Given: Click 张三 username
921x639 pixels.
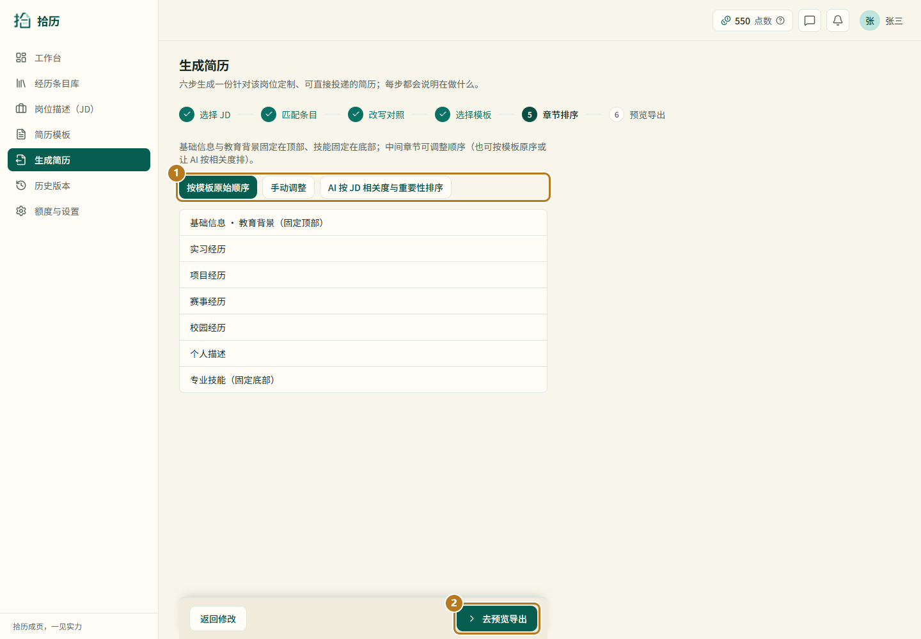Looking at the screenshot, I should pos(894,21).
